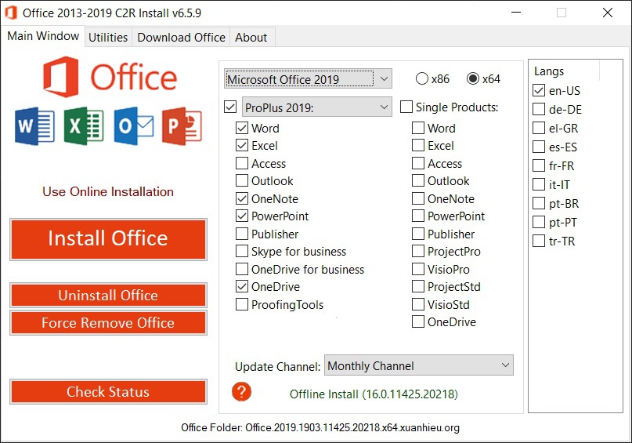Image resolution: width=632 pixels, height=443 pixels.
Task: Click the PowerPoint app icon
Action: (182, 126)
